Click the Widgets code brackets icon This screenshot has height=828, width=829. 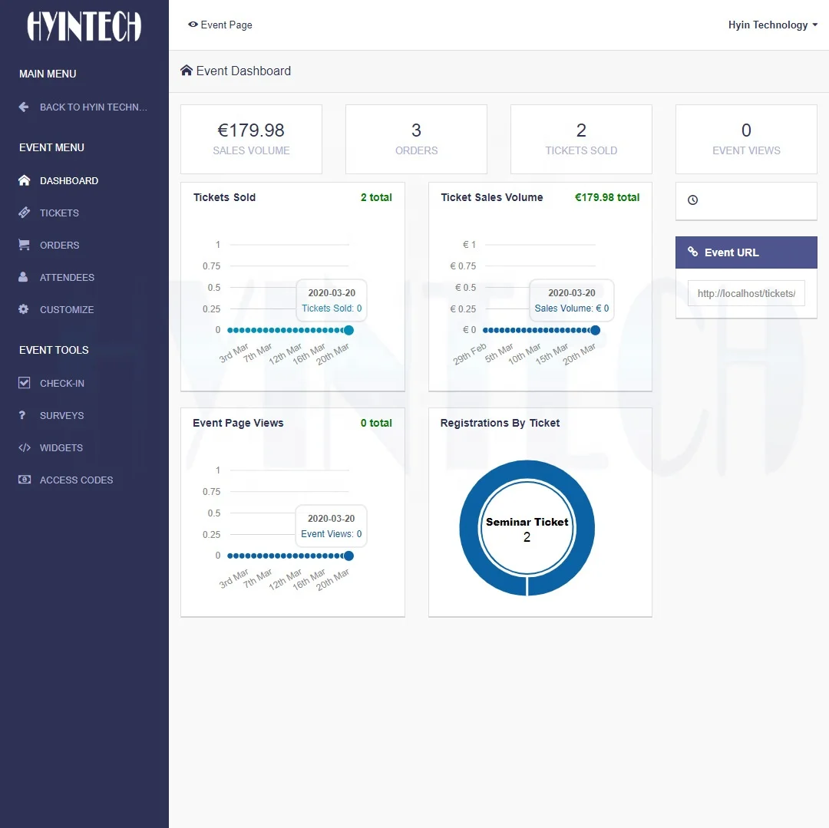coord(25,447)
